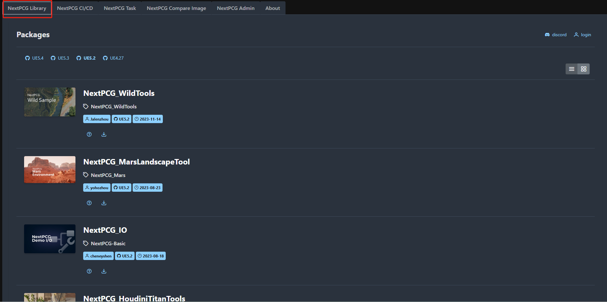Switch to list view layout
Viewport: 607px width, 302px height.
[572, 69]
